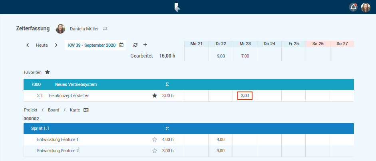Go to next week with right chevron
This screenshot has width=376, height=161.
tap(56, 45)
